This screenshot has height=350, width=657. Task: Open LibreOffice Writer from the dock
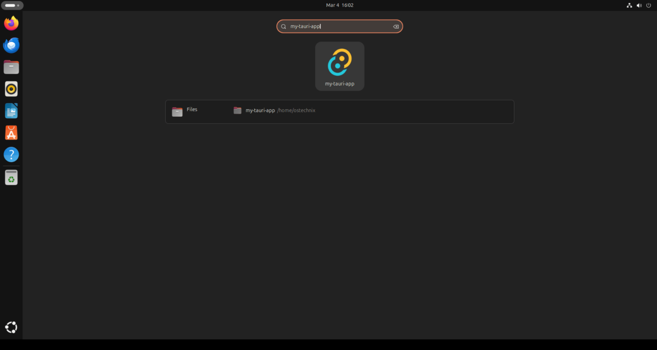point(11,110)
